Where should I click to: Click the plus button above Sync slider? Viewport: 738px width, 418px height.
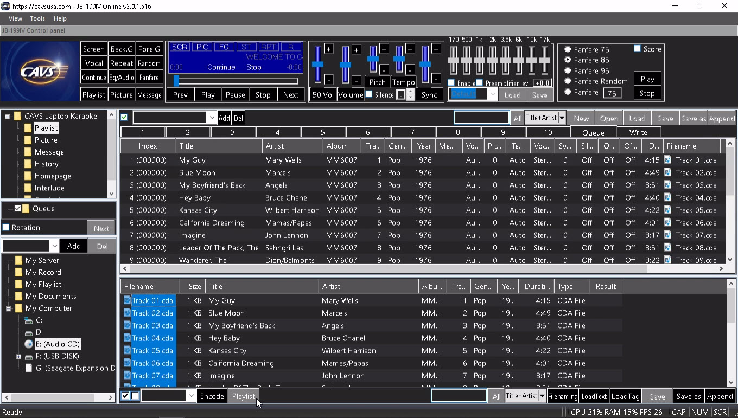(x=436, y=49)
